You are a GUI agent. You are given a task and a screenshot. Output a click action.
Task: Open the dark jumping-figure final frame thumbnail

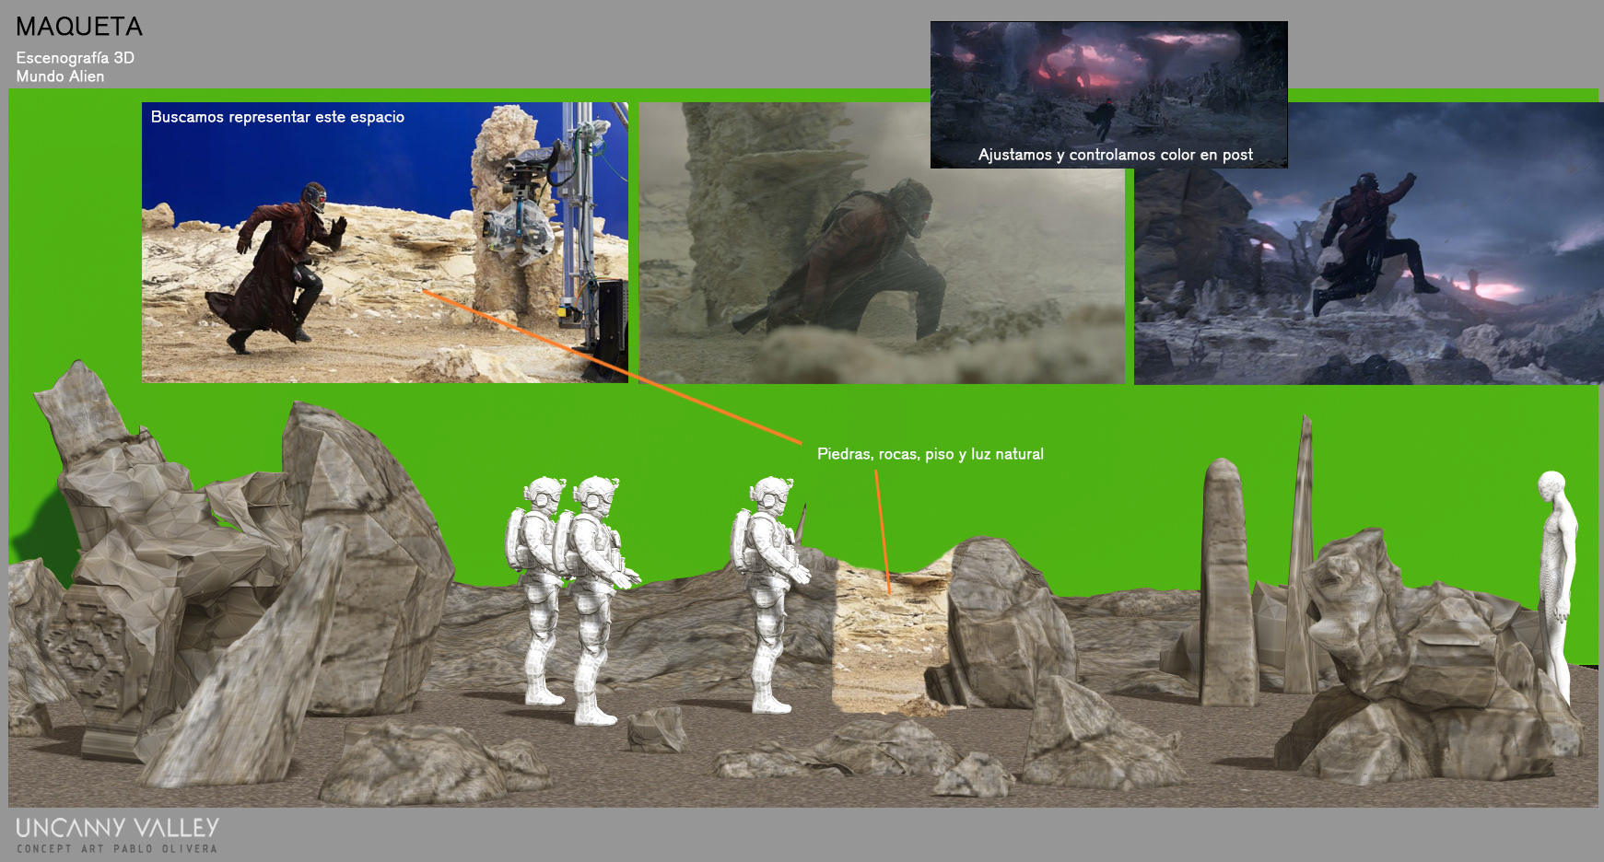pos(1368,243)
